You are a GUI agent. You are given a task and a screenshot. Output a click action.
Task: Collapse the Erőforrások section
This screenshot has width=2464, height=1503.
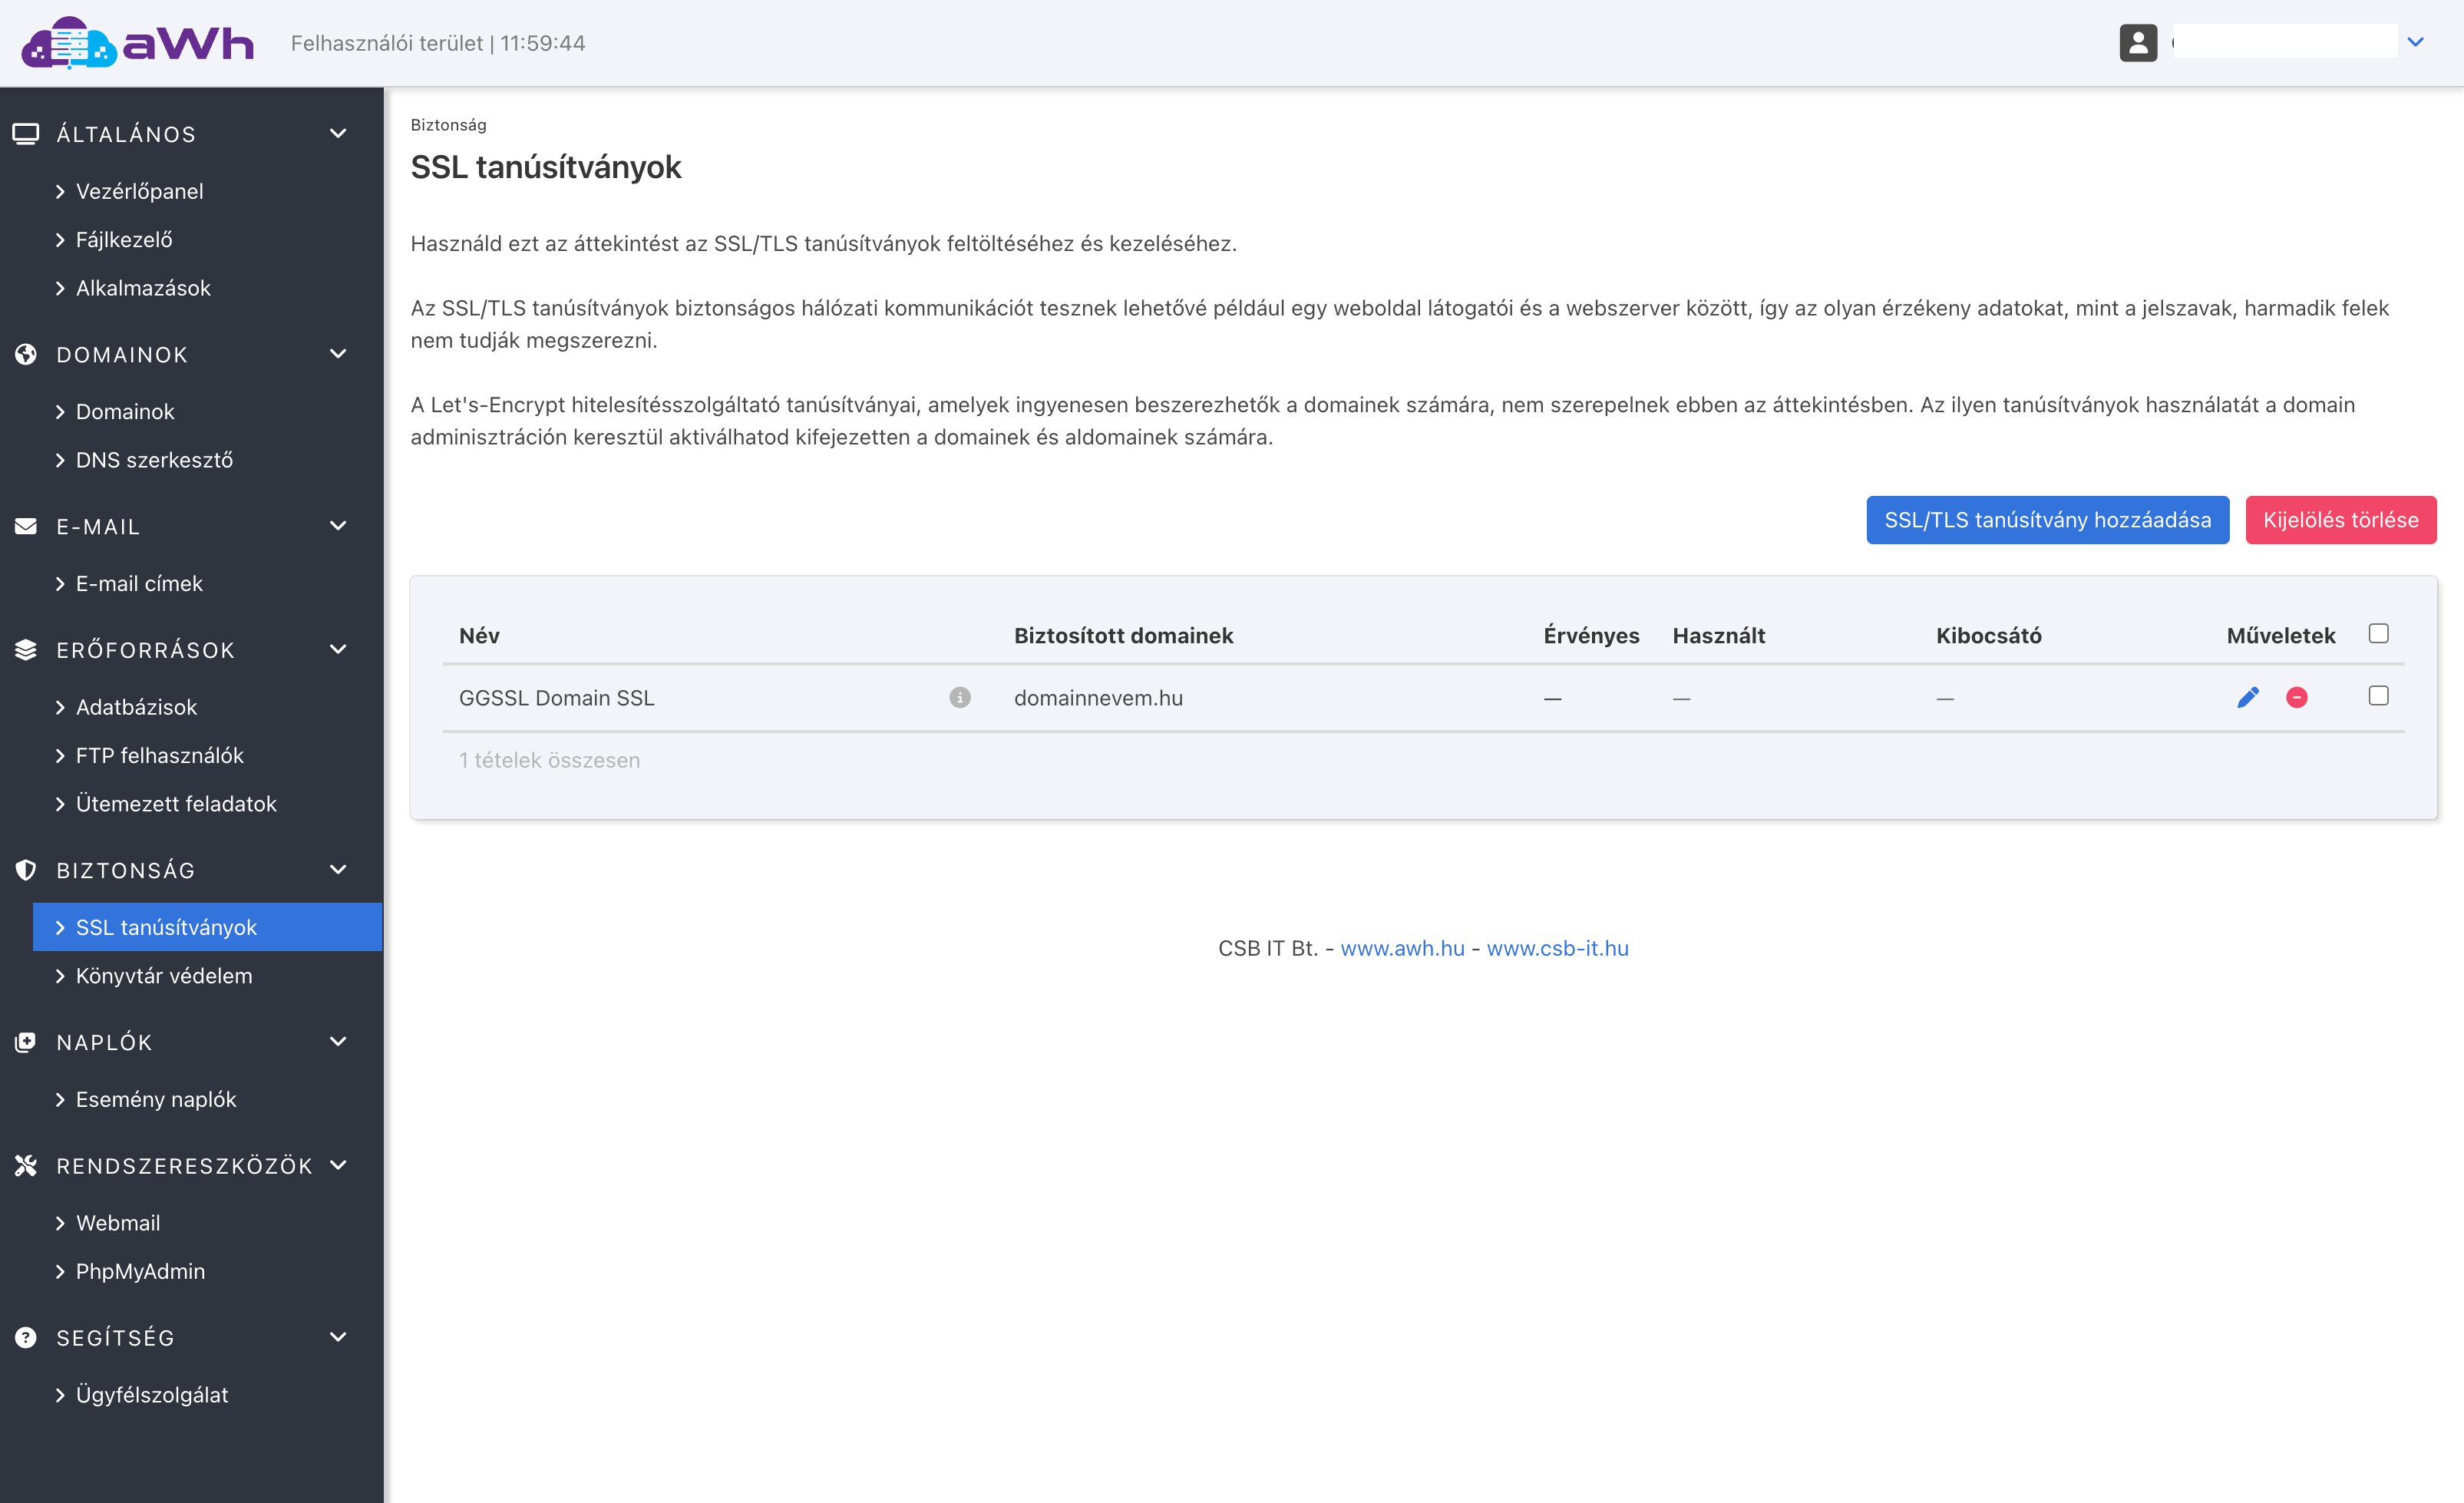338,650
